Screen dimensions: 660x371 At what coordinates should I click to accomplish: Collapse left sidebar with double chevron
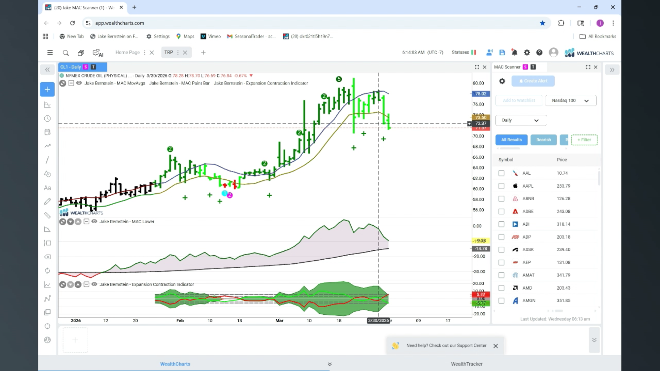tap(47, 70)
